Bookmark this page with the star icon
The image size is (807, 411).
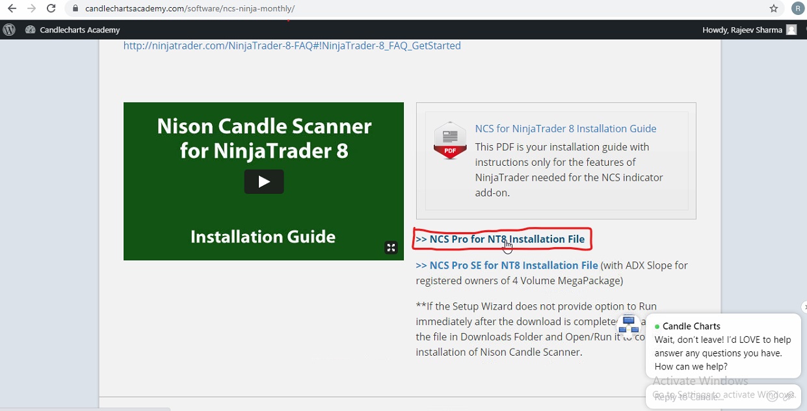773,8
